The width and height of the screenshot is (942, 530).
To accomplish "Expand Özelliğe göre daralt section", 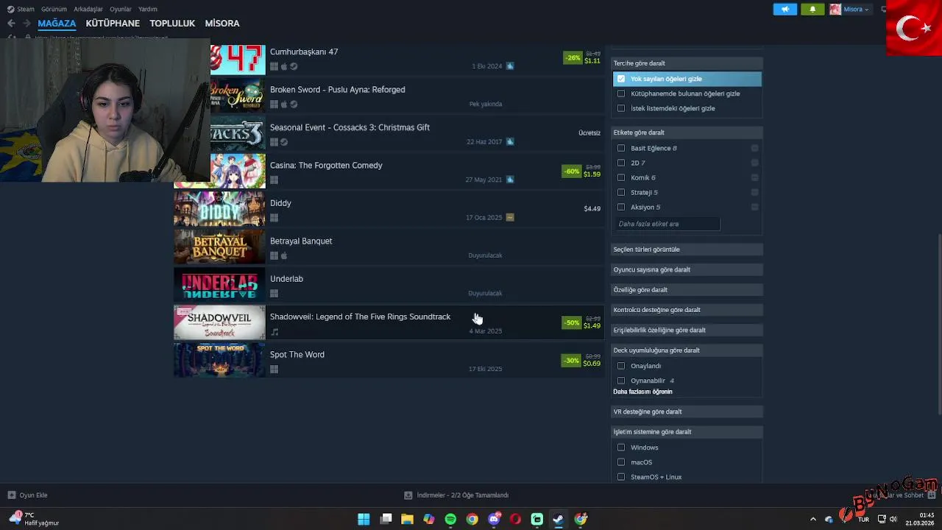I will (687, 290).
